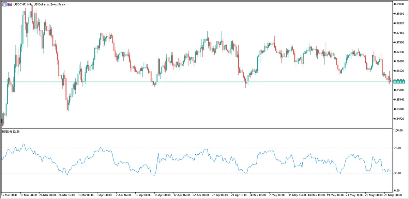Viewport: 409px width, 199px height.
Task: Click the 0.94720 price axis label
Action: [400, 119]
